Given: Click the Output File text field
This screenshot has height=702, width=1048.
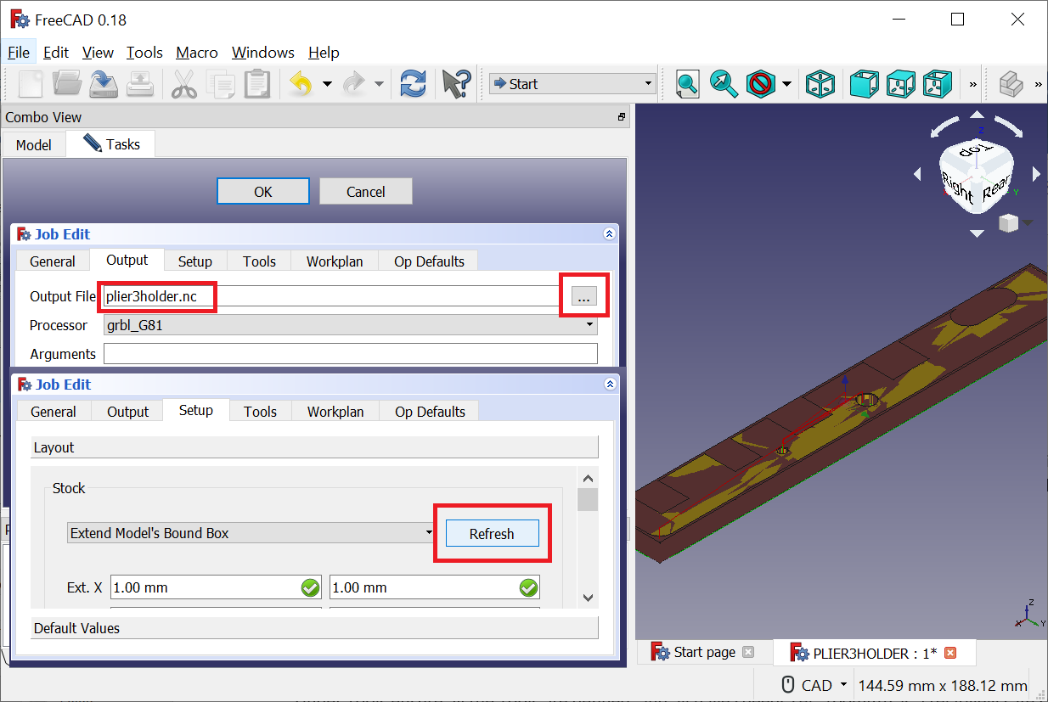Looking at the screenshot, I should coord(330,296).
